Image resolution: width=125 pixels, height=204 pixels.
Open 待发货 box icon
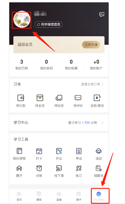(40, 98)
